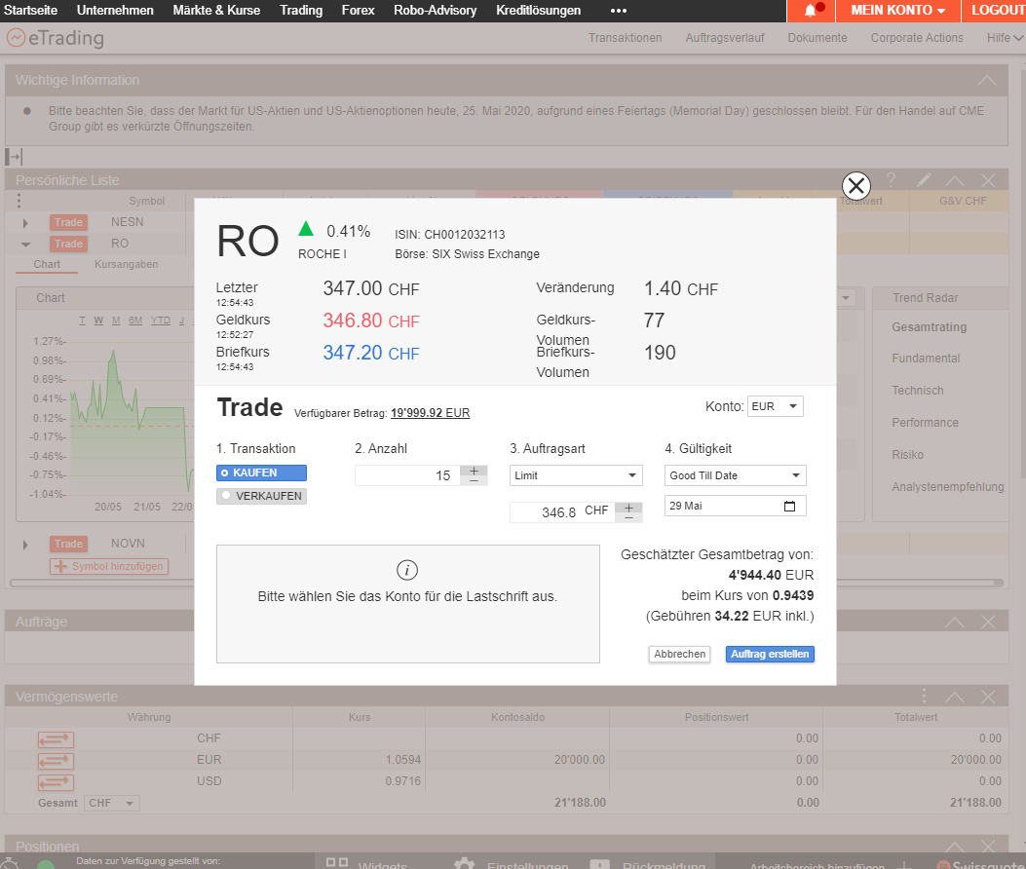Image resolution: width=1026 pixels, height=869 pixels.
Task: Edit the Persönliche Liste with pencil icon
Action: [x=924, y=180]
